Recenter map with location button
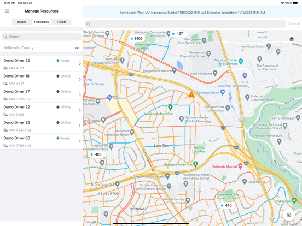 [x=289, y=215]
